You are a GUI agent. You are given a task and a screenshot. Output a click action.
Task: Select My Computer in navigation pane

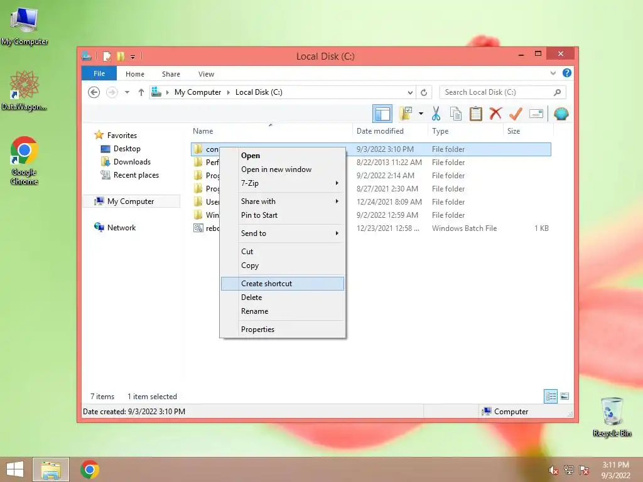pos(131,201)
